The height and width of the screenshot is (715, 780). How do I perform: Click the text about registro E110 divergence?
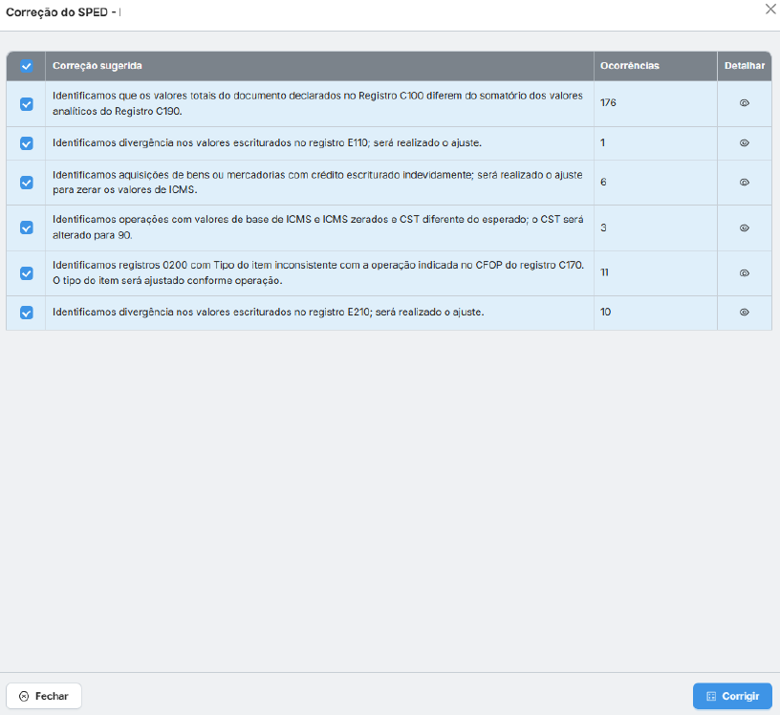(x=267, y=142)
